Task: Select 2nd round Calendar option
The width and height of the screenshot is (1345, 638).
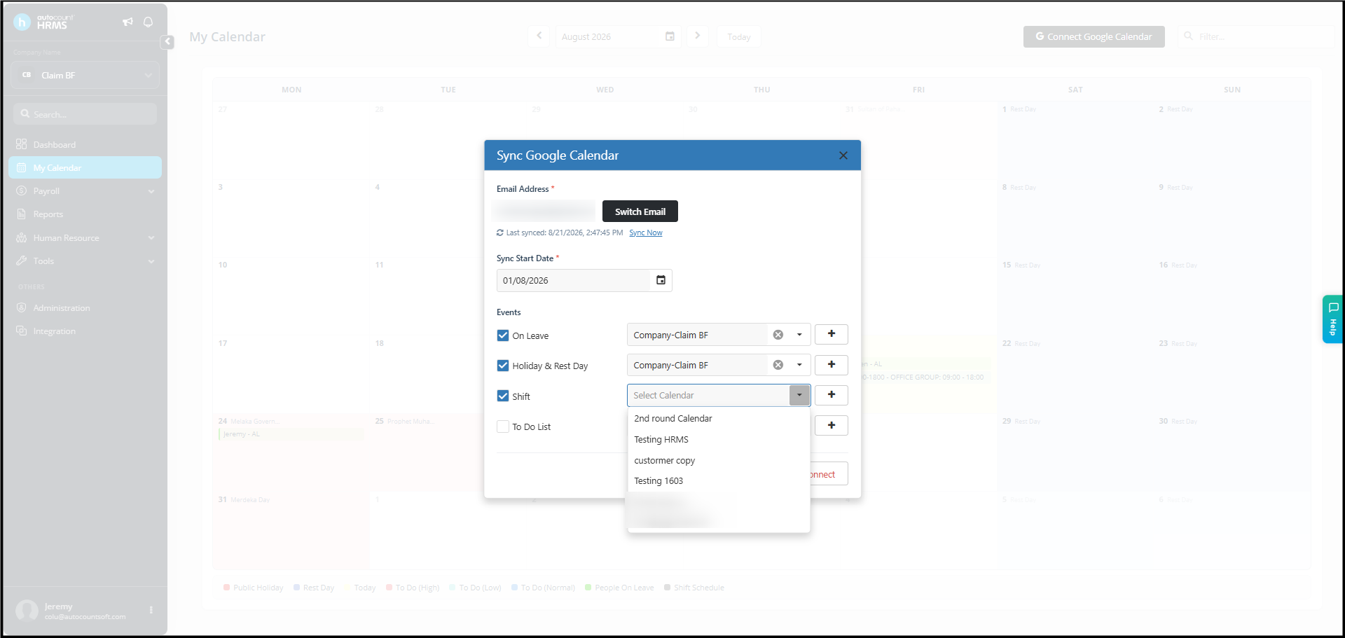Action: click(719, 419)
